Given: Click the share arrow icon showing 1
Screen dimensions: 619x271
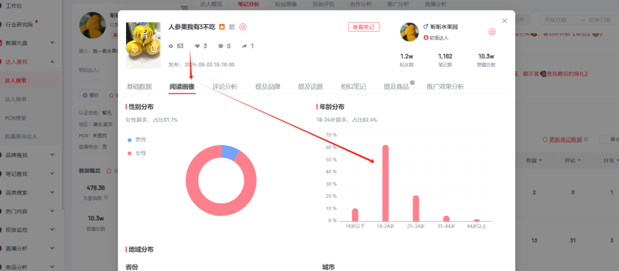Looking at the screenshot, I should 245,46.
